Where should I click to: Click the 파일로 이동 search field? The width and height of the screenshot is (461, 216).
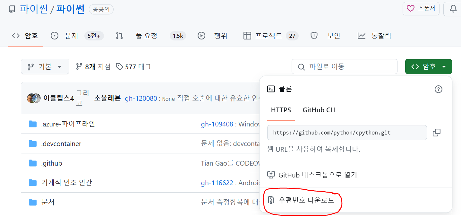pos(344,66)
